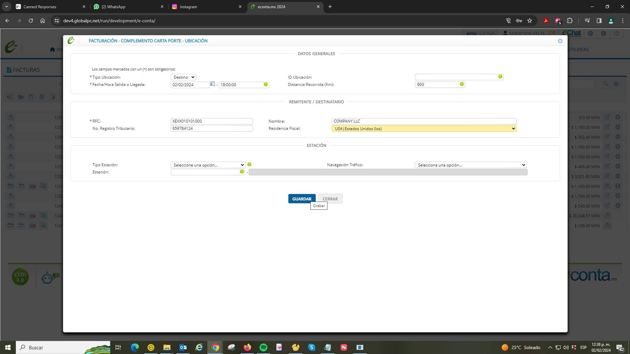Close the Ubicación dialog with the X icon
The width and height of the screenshot is (630, 354).
[560, 41]
